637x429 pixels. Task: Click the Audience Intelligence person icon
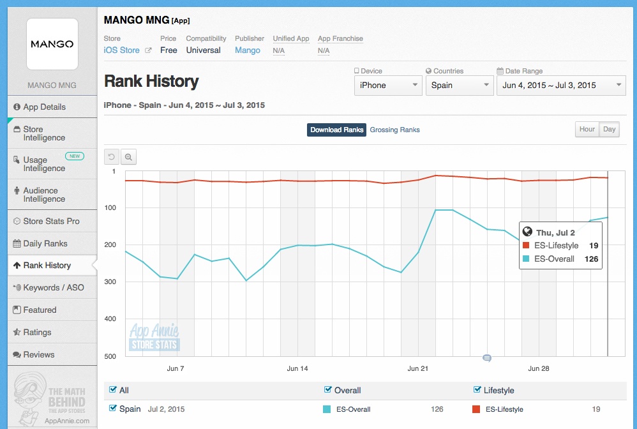[x=17, y=190]
